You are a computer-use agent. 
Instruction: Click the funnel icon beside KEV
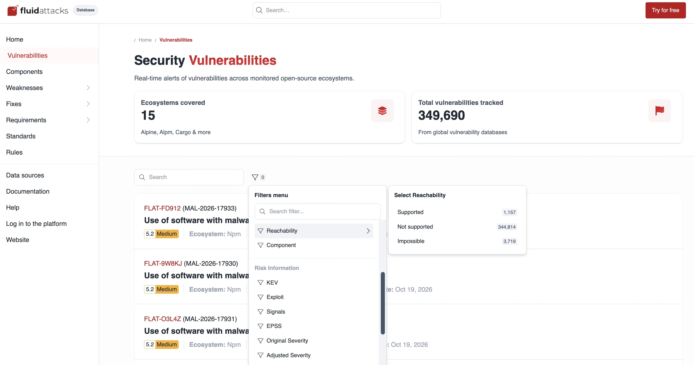[x=260, y=283]
